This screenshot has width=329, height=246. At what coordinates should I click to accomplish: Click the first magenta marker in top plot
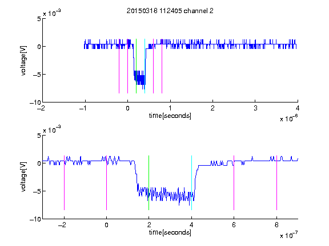(119, 66)
